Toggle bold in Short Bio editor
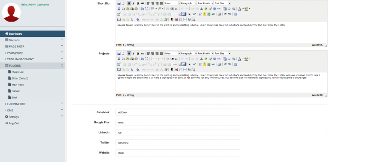Image resolution: width=378 pixels, height=162 pixels. [129, 3]
